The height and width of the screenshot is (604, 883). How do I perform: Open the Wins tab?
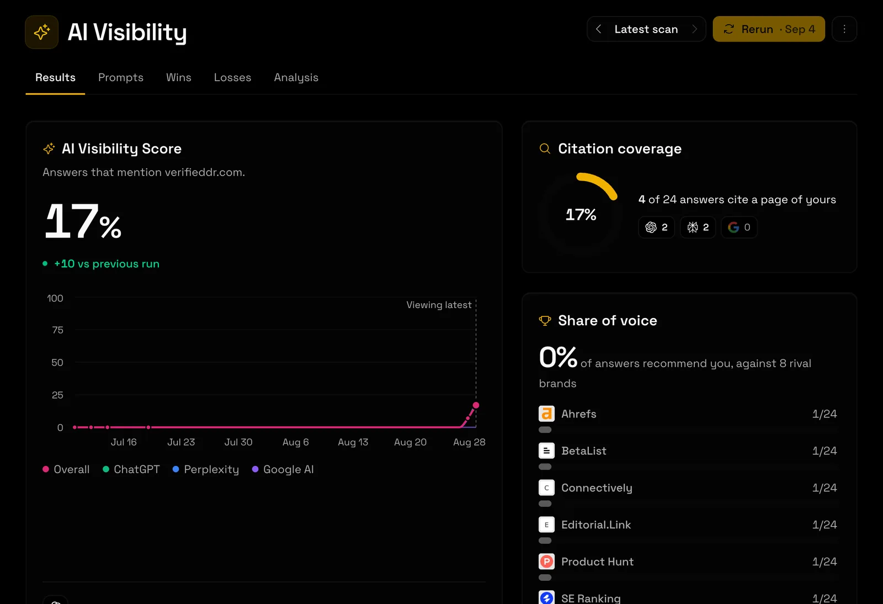pos(179,77)
